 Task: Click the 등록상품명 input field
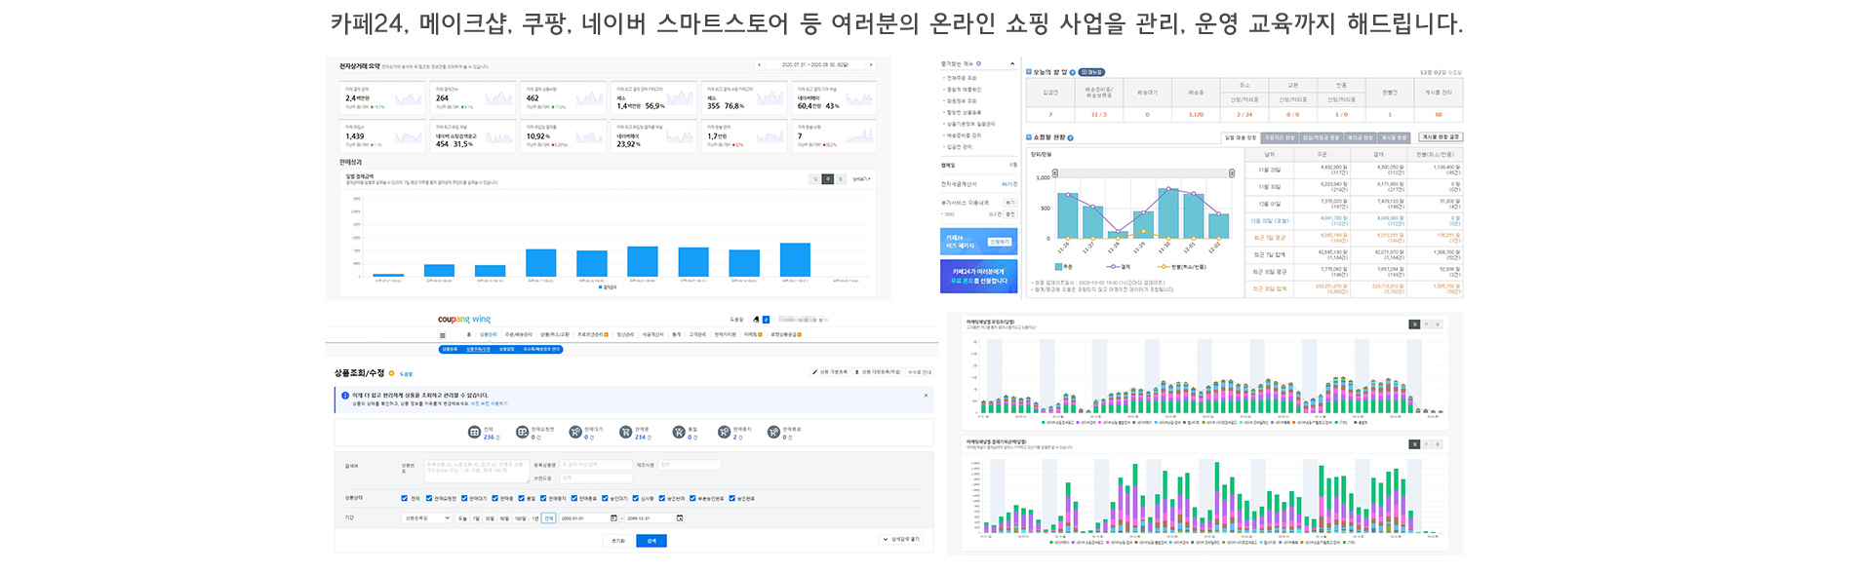[x=595, y=465]
